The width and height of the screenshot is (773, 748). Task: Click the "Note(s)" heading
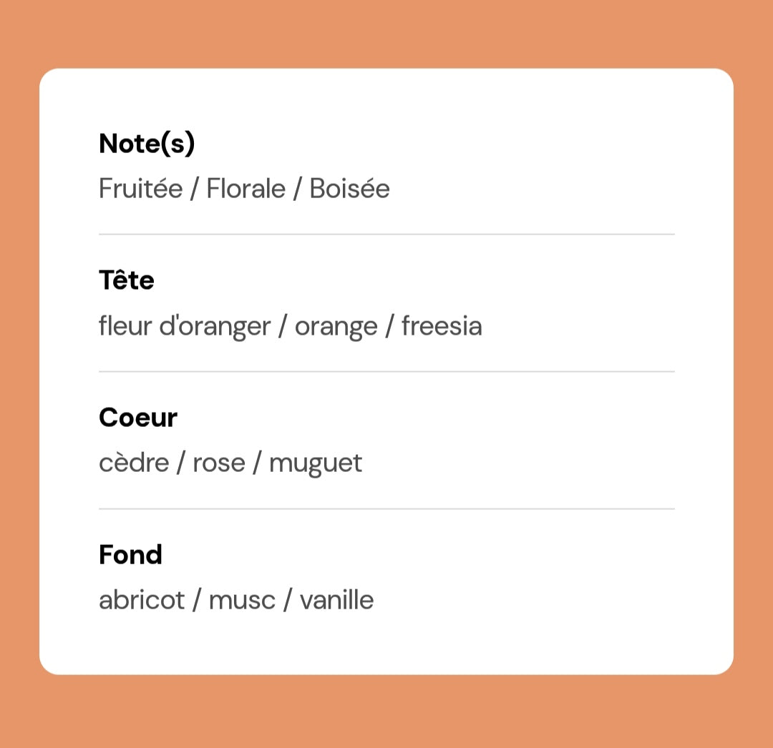tap(147, 144)
